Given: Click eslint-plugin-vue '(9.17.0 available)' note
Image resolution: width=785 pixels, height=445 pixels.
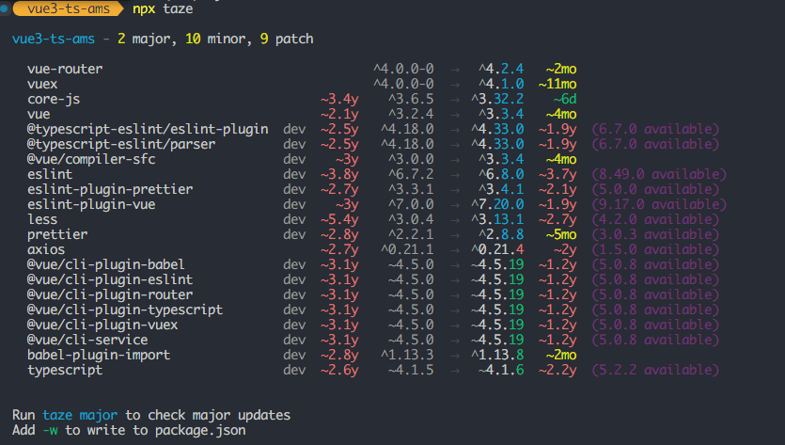Looking at the screenshot, I should click(x=659, y=204).
